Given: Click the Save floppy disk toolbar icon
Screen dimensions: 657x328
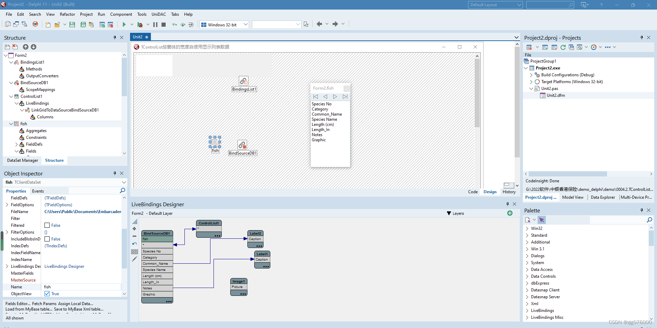Looking at the screenshot, I should pyautogui.click(x=72, y=24).
